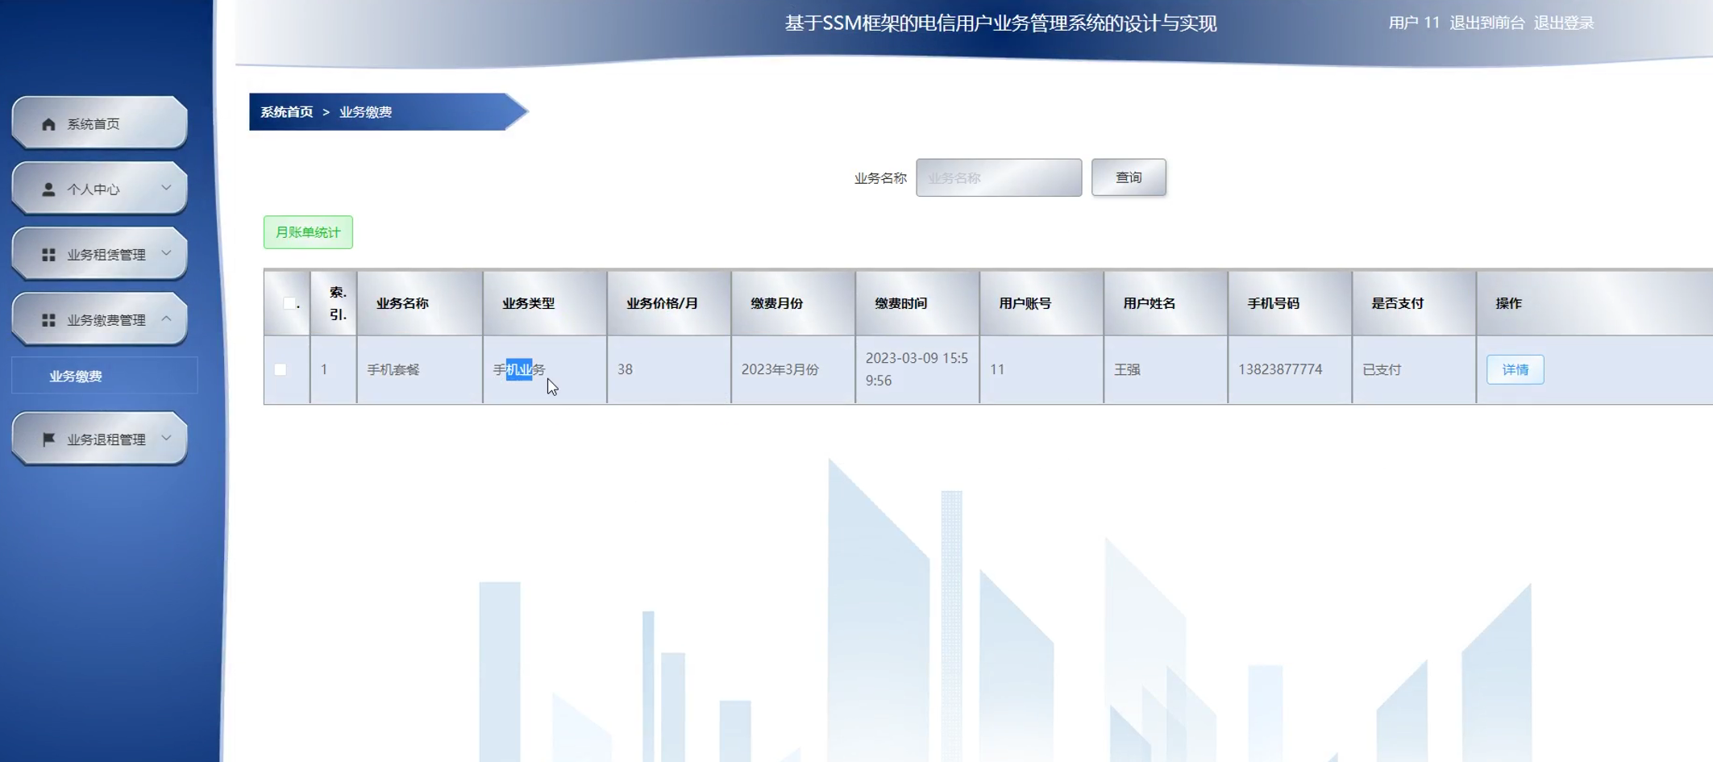Click the 退出到前台 link
Viewport: 1713px width, 762px height.
click(1486, 23)
